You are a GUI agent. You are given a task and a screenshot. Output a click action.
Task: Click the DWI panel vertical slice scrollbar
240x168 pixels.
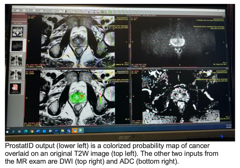[227, 46]
